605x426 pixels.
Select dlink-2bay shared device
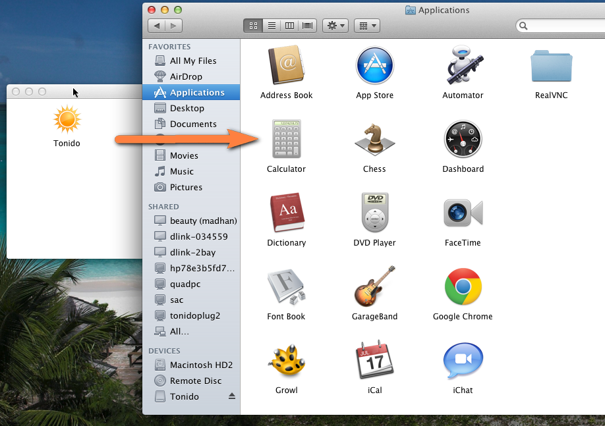click(x=191, y=252)
